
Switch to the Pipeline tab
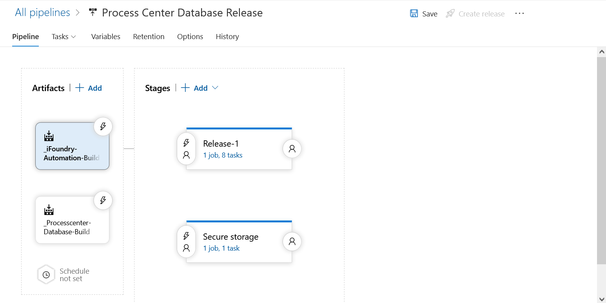(x=25, y=36)
